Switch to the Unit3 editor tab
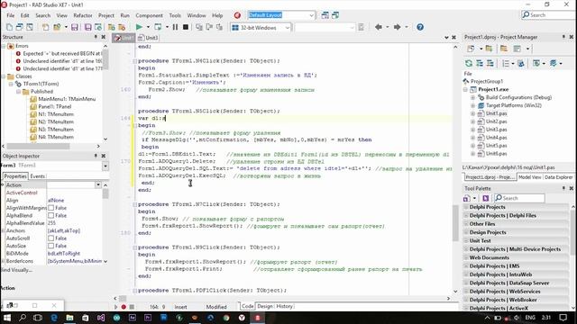Image resolution: width=577 pixels, height=324 pixels. (148, 38)
